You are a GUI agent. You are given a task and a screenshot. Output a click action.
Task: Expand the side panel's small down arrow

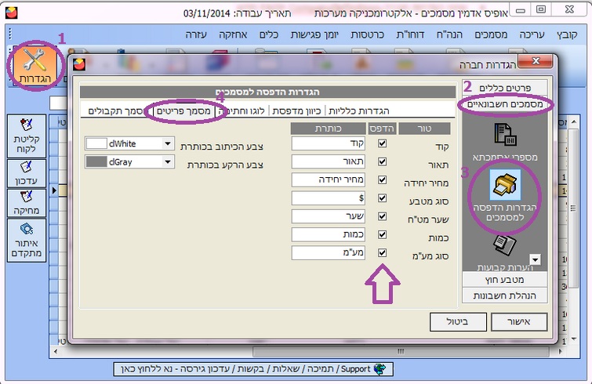tap(536, 259)
